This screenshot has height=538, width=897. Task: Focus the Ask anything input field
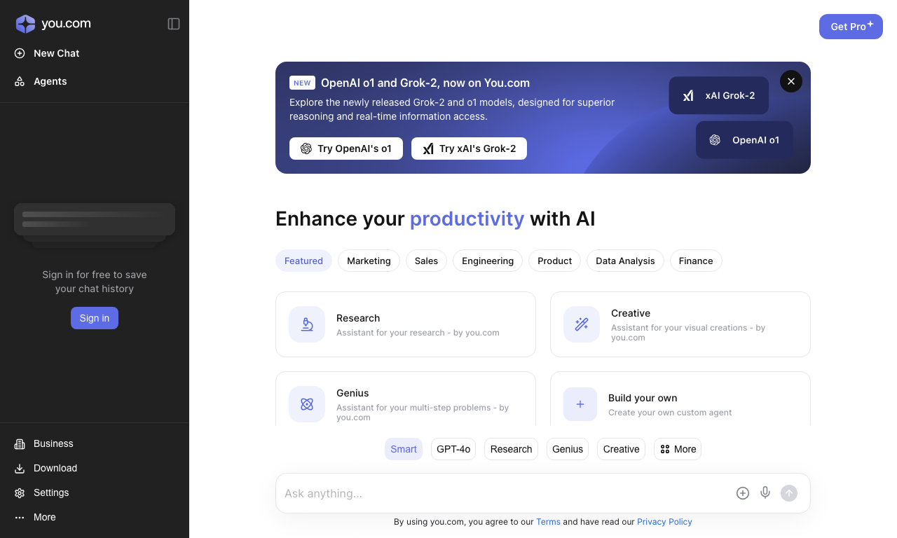point(505,493)
